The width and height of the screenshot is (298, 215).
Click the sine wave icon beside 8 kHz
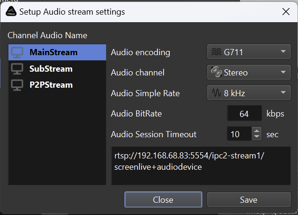tap(216, 93)
